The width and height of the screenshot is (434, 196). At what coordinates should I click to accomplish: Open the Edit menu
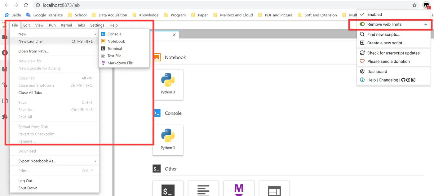pos(27,25)
